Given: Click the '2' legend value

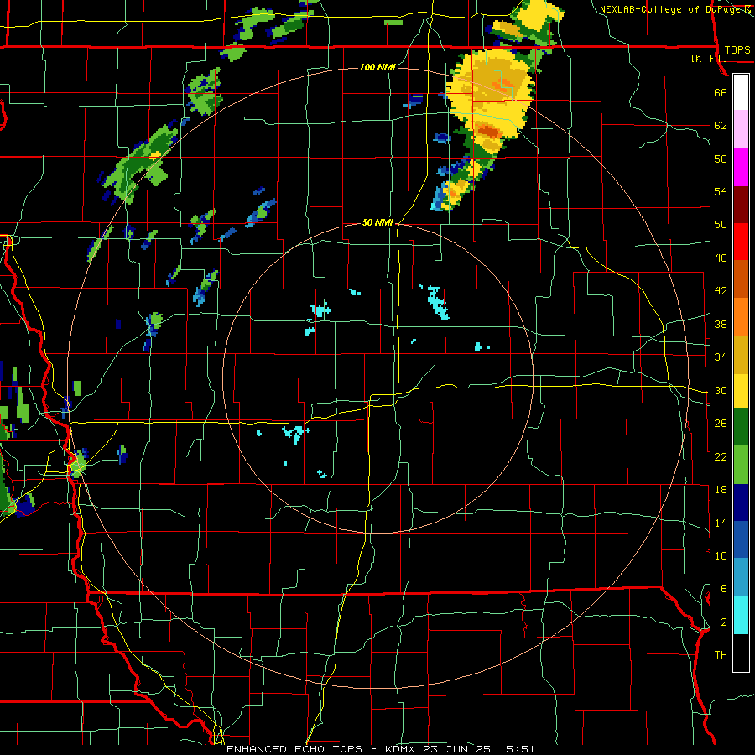Looking at the screenshot, I should [723, 622].
